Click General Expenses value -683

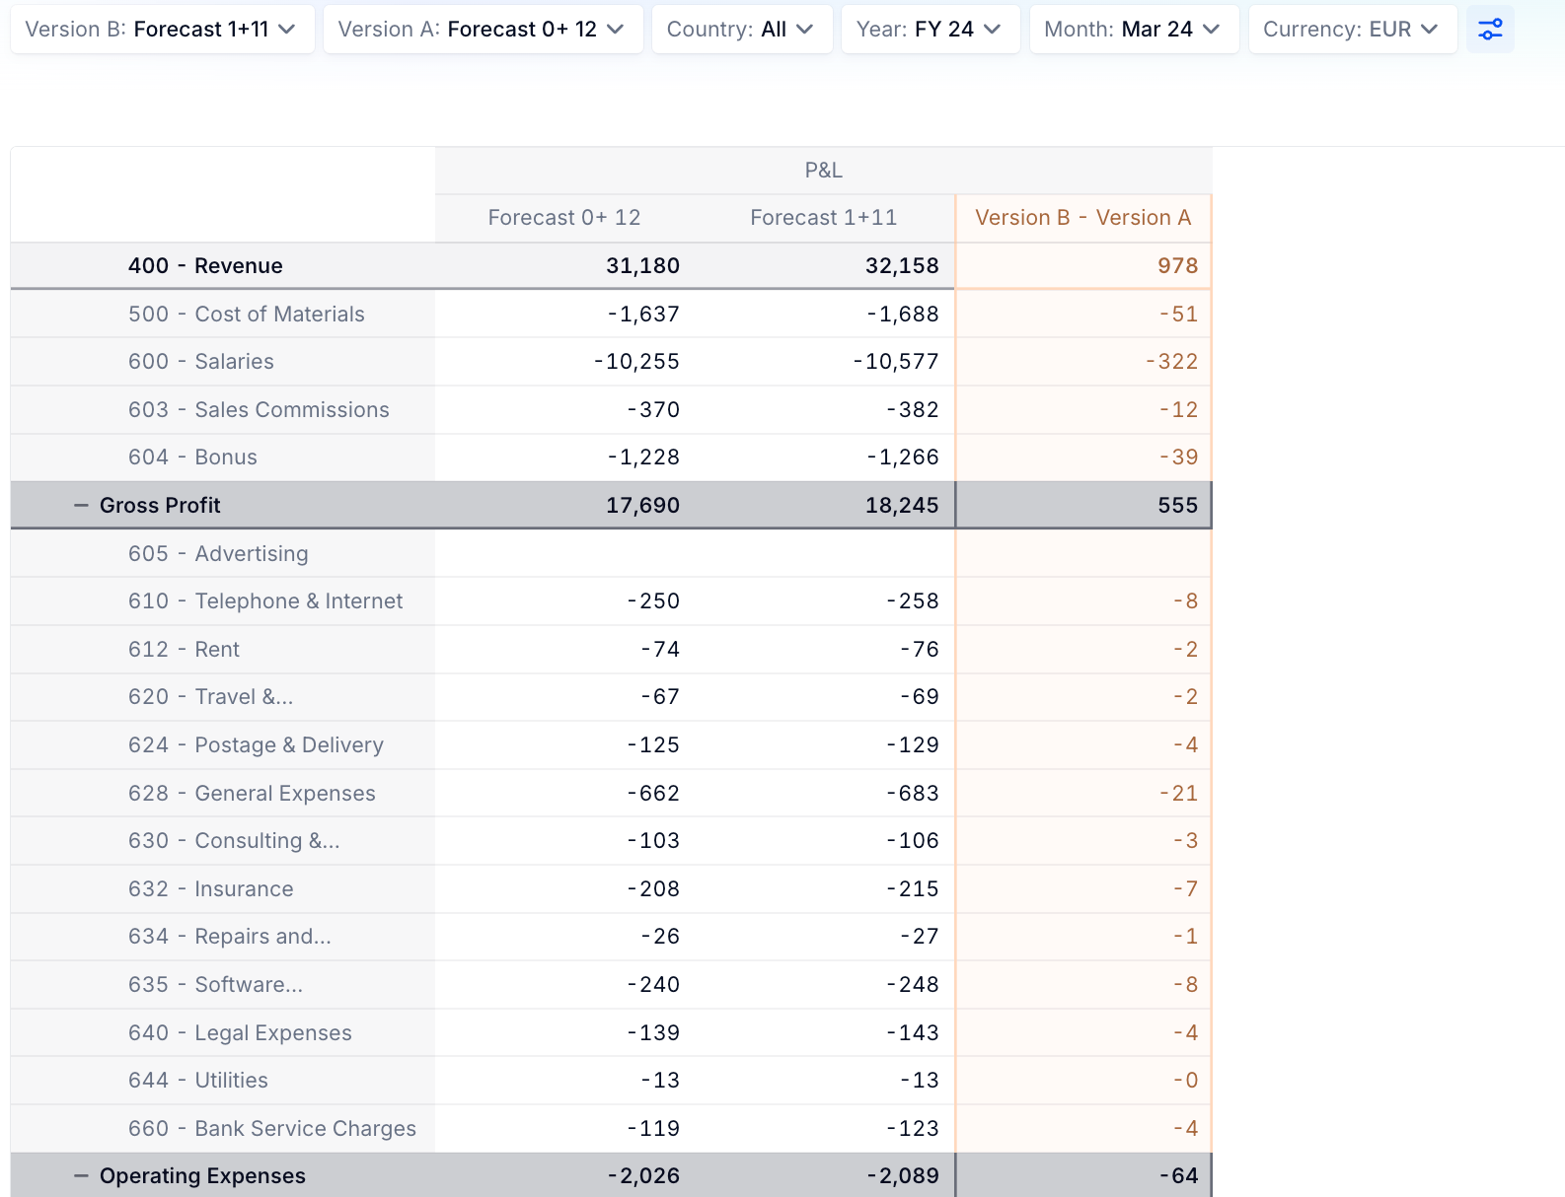coord(913,794)
